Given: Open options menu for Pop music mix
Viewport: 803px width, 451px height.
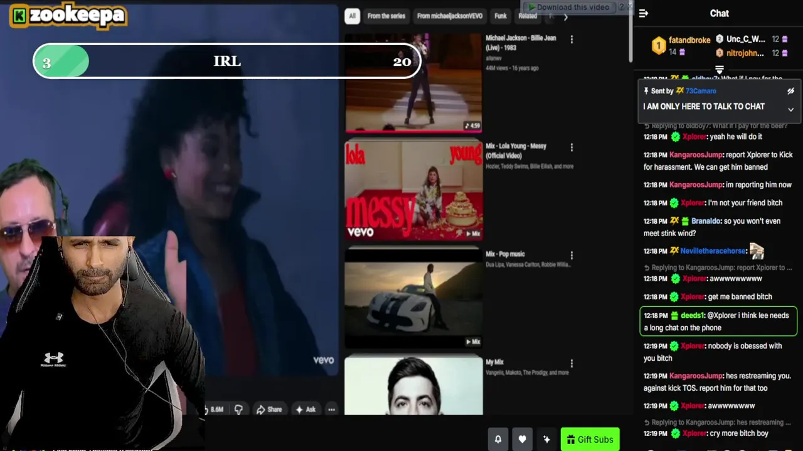Looking at the screenshot, I should click(x=572, y=256).
